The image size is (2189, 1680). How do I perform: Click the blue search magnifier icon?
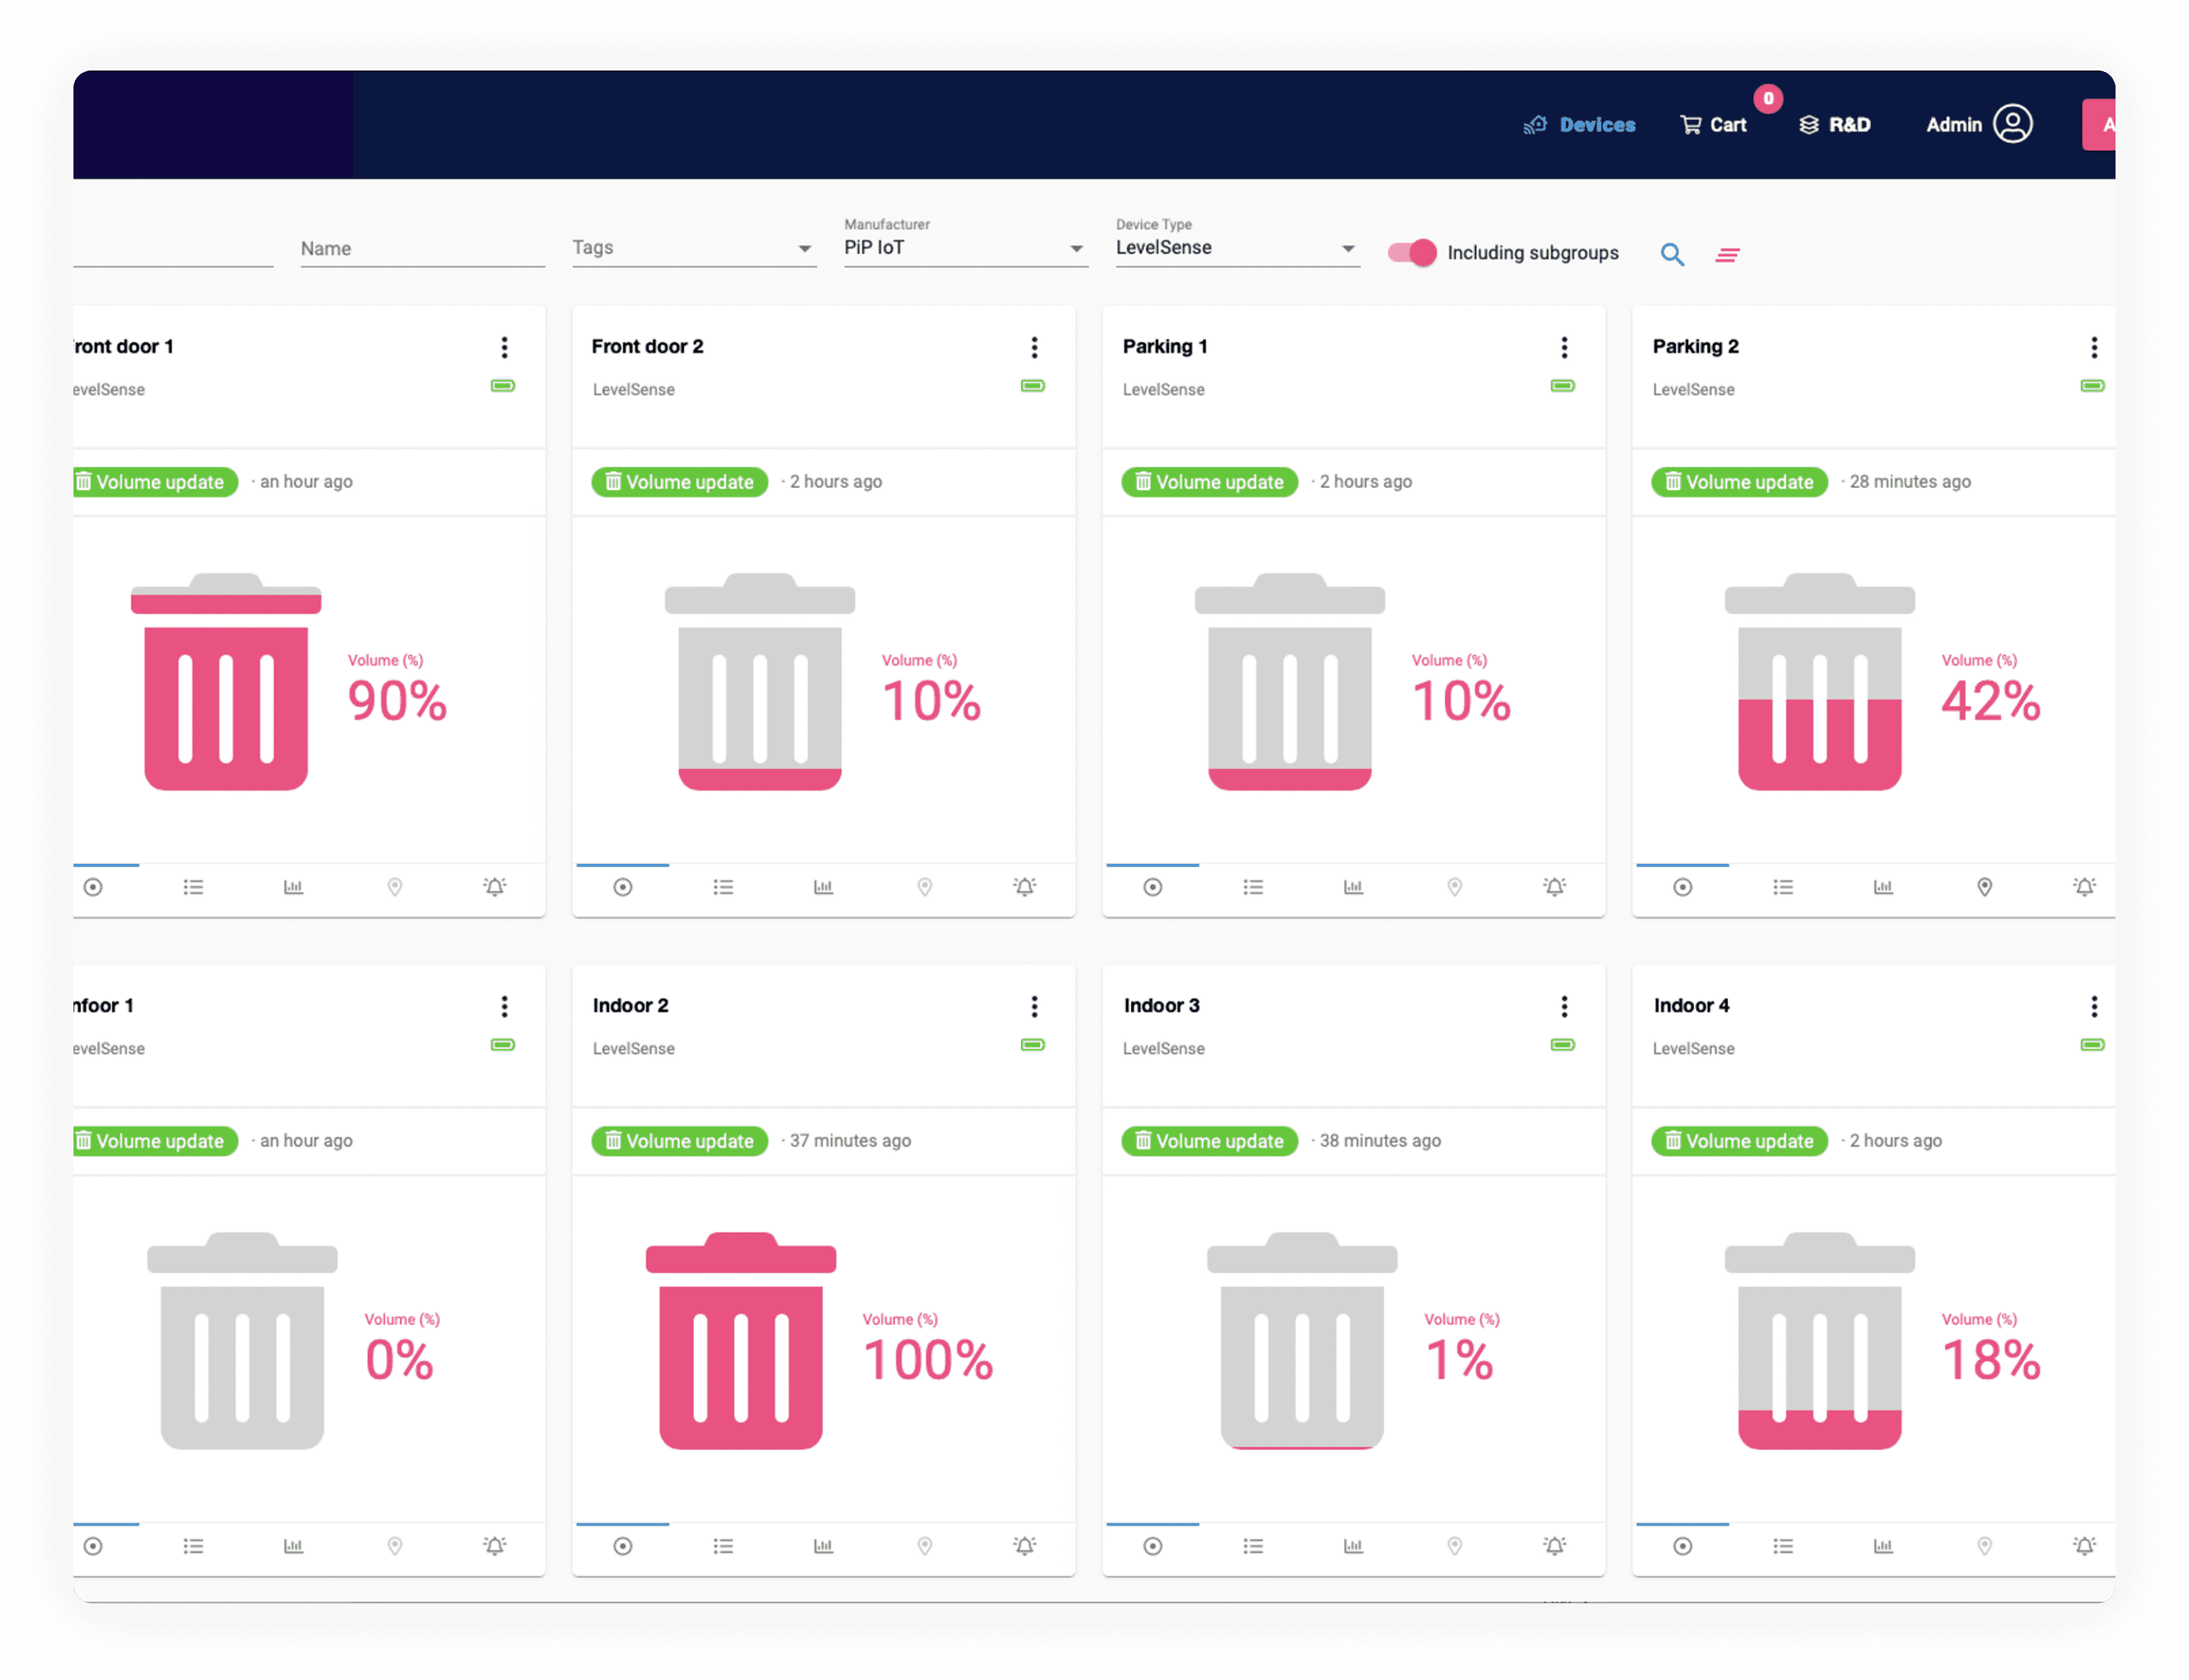pos(1672,254)
